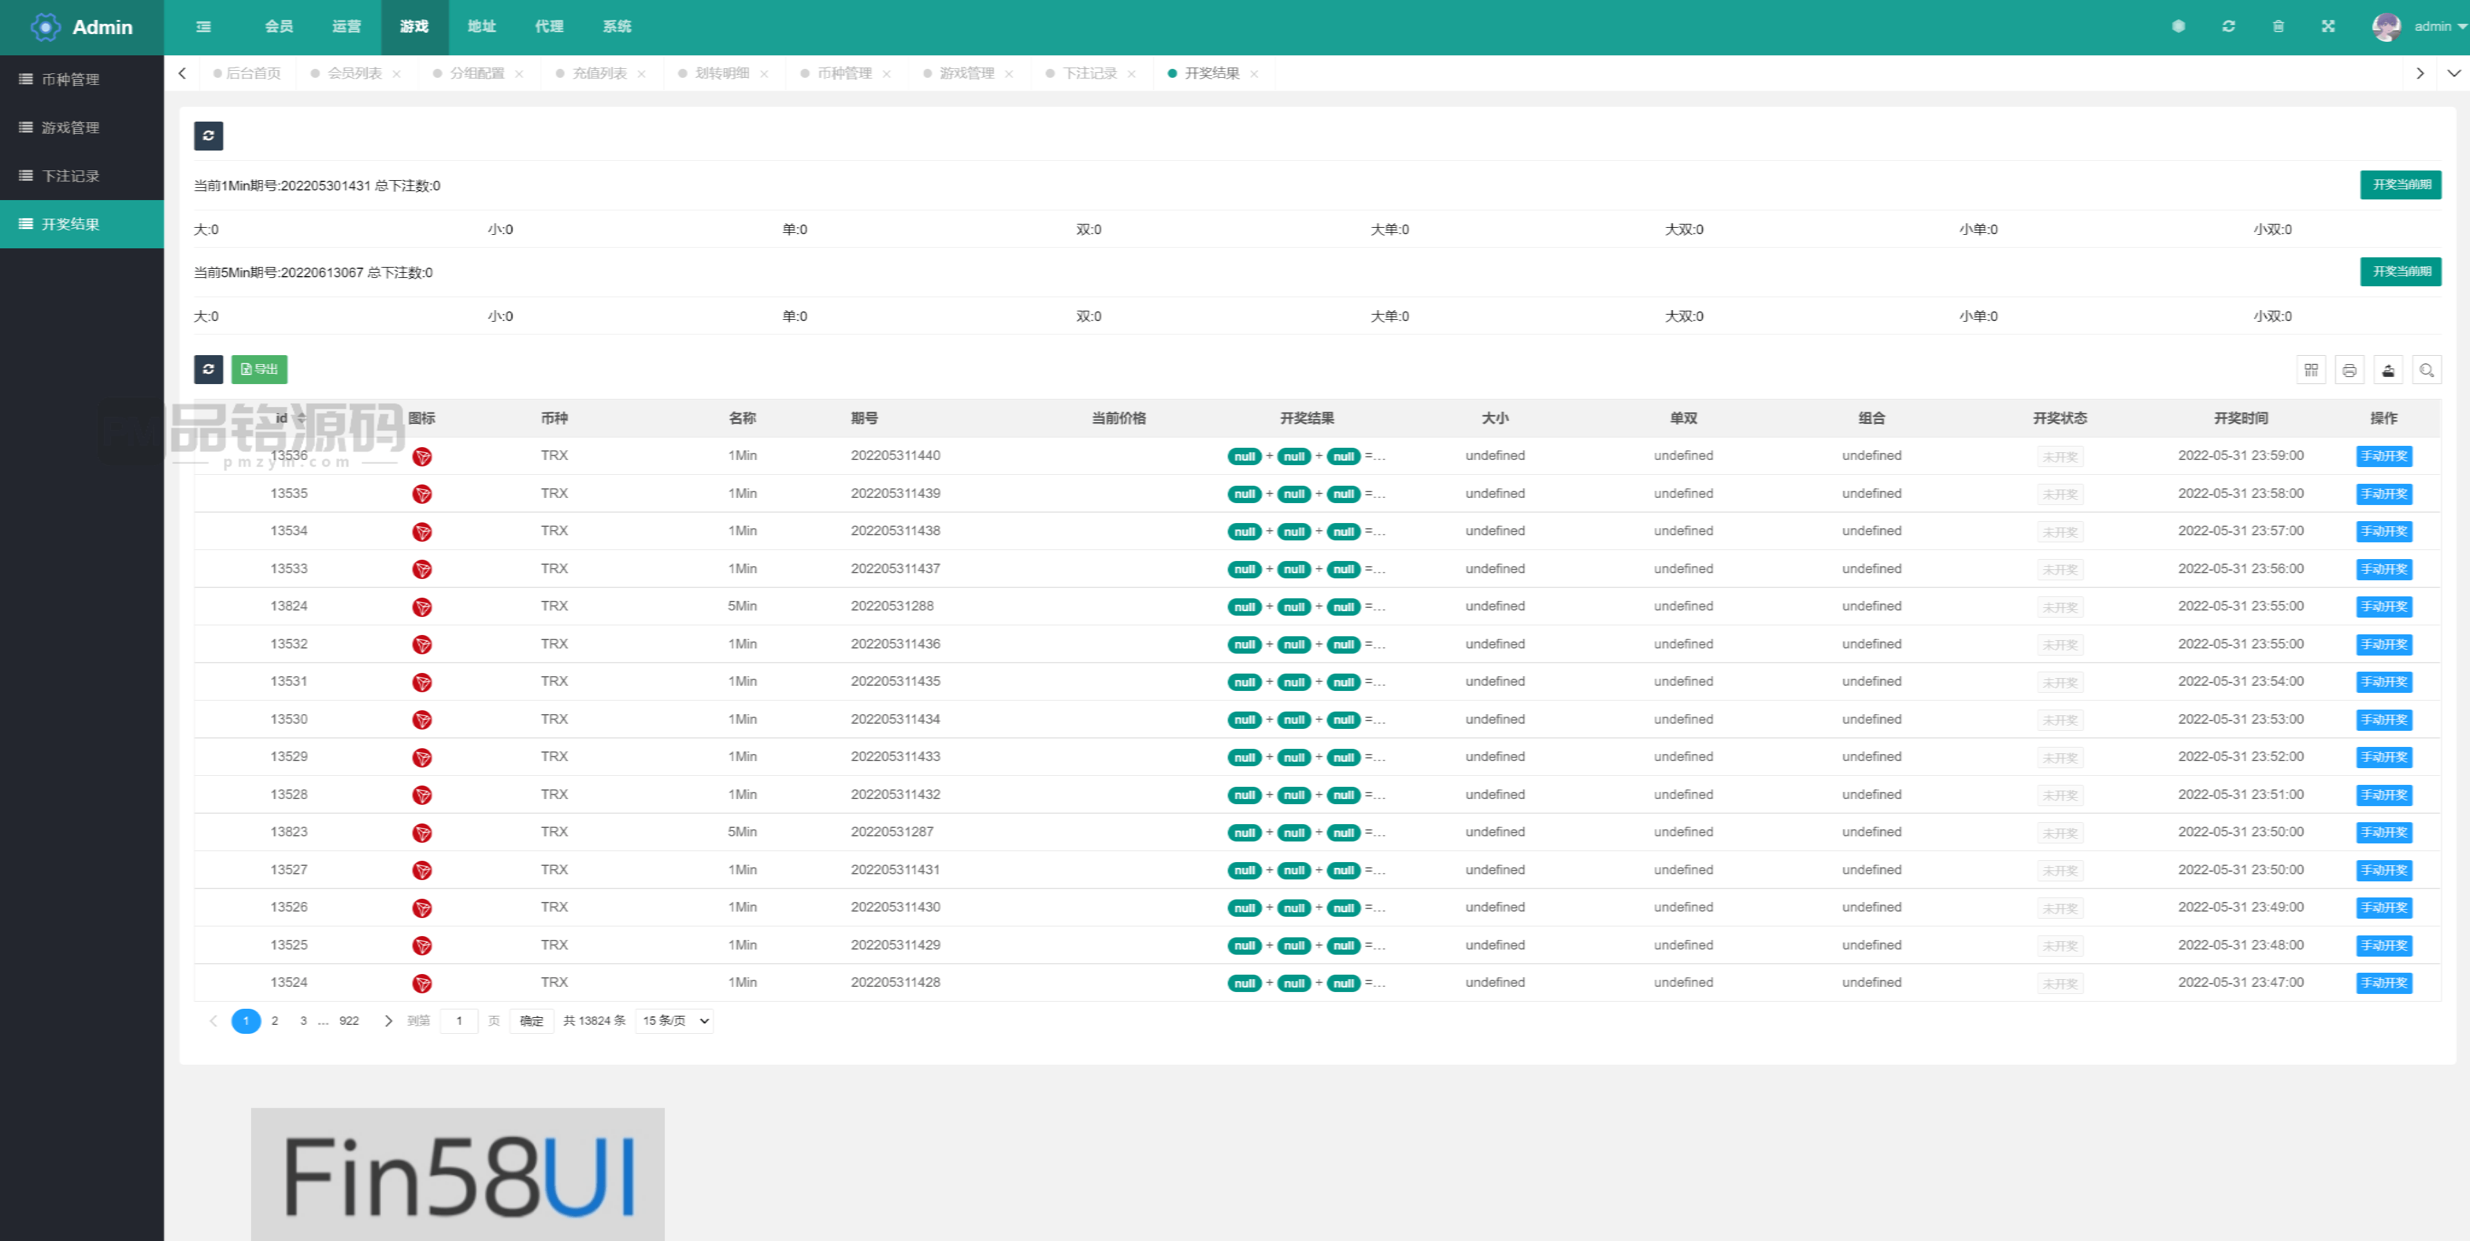
Task: Click the green 导出 export button
Action: coord(259,369)
